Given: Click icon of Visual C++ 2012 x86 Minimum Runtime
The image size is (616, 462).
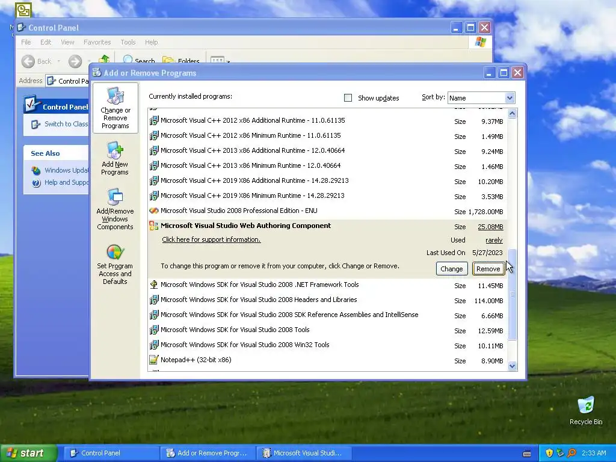Looking at the screenshot, I should click(x=154, y=135).
